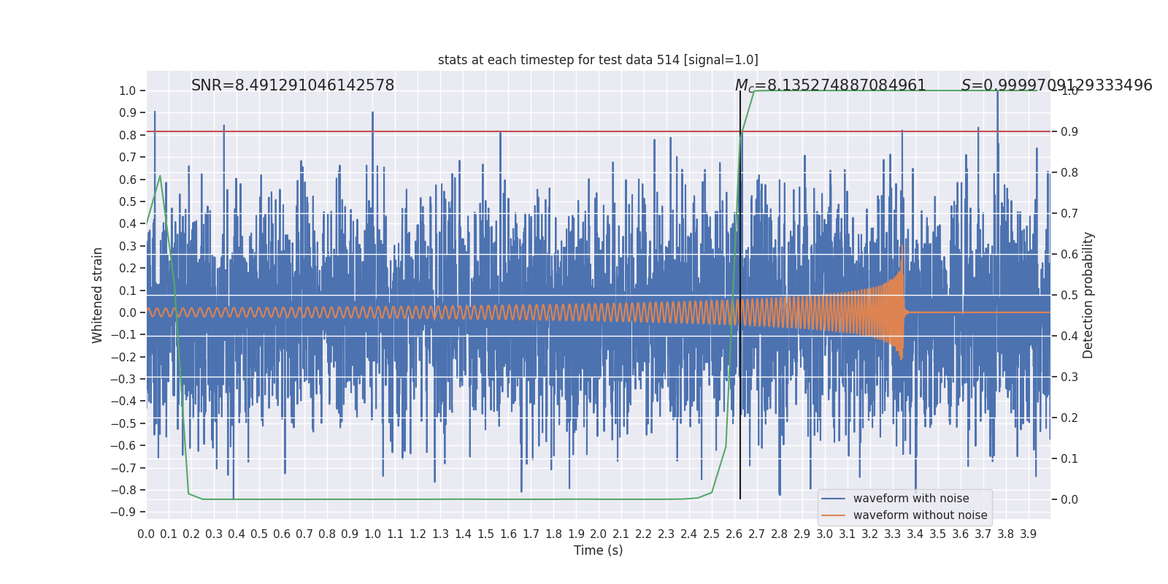This screenshot has width=1168, height=584.
Task: Click the "Time (s)" axis label
Action: pos(599,550)
